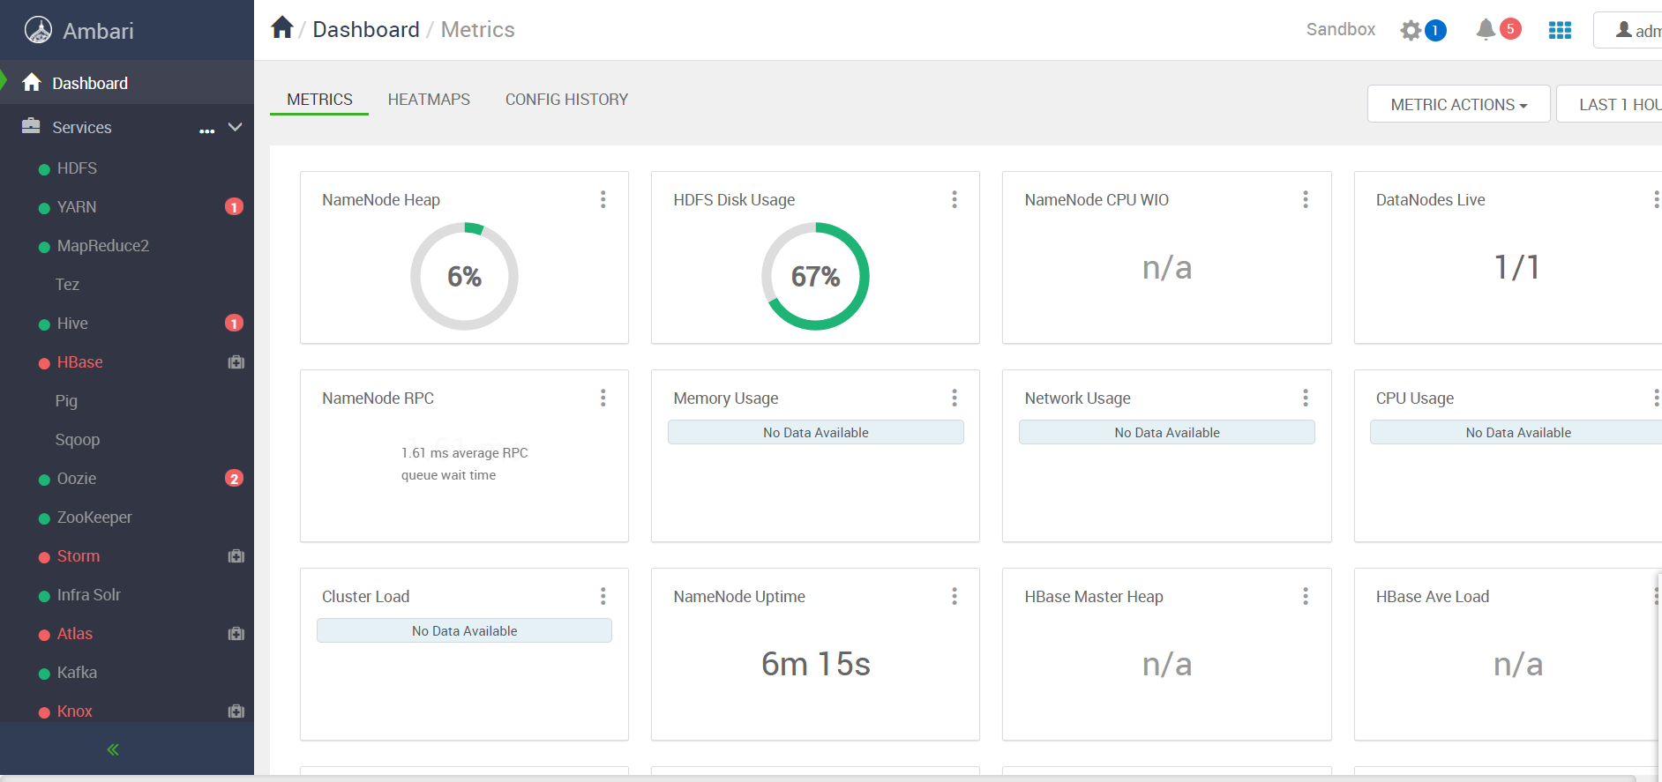Image resolution: width=1662 pixels, height=782 pixels.
Task: Open HDFS Disk Usage widget menu
Action: [955, 199]
